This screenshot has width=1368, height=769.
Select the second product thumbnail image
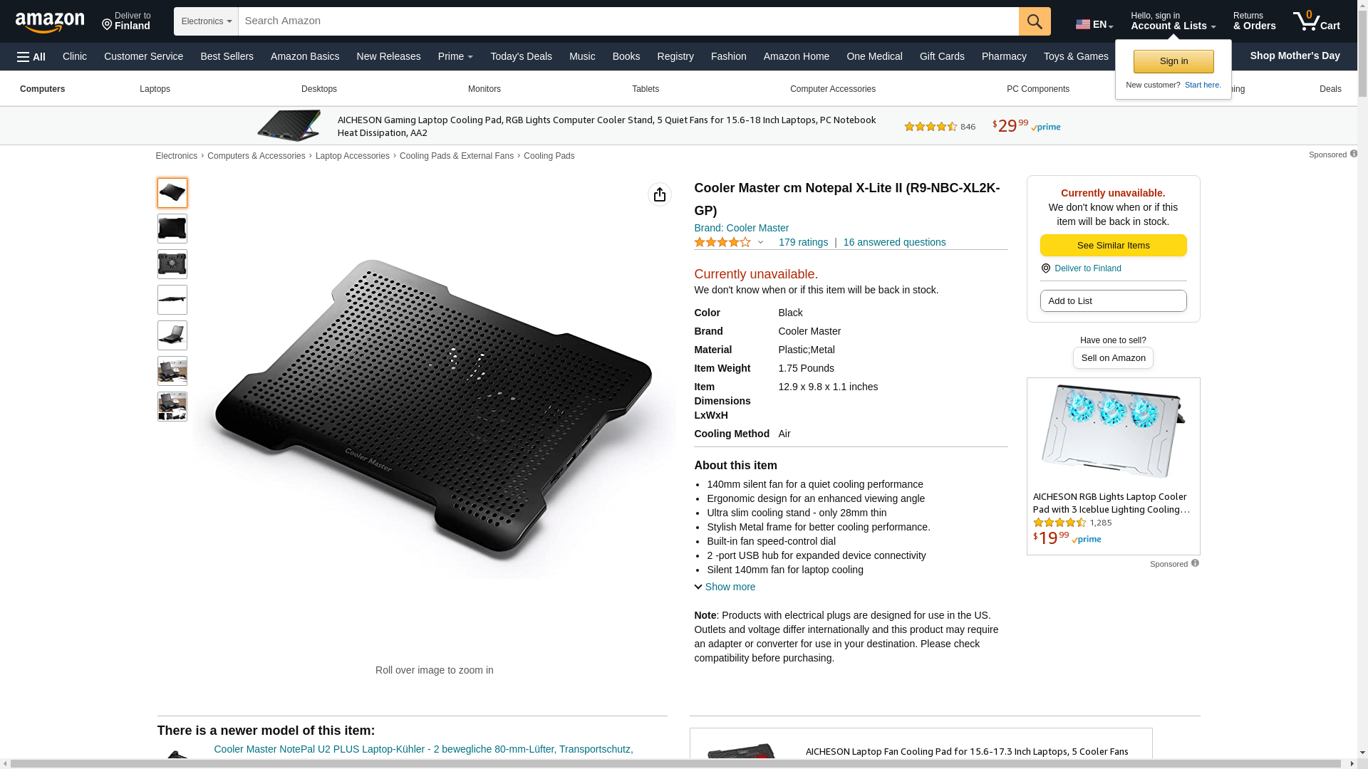click(172, 229)
